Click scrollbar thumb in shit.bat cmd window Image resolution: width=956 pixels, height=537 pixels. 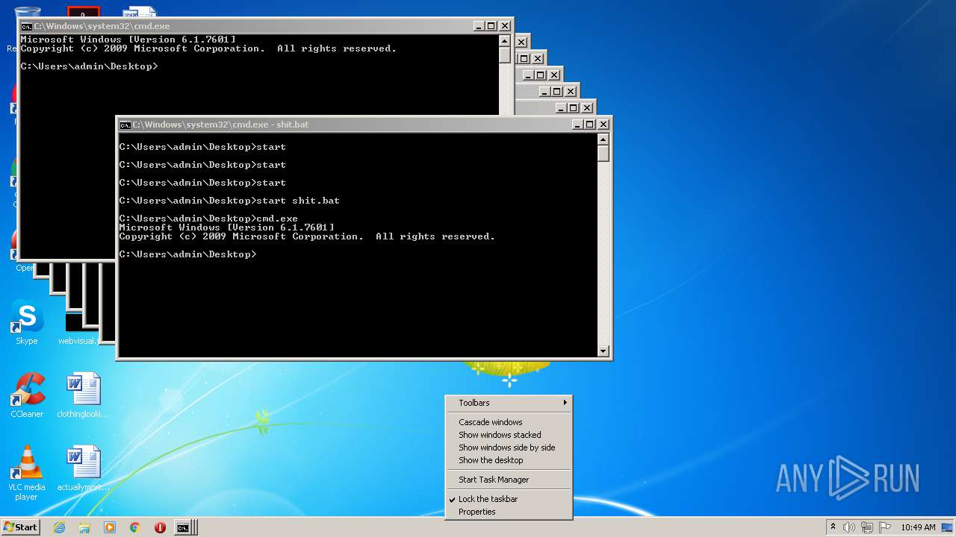(x=603, y=154)
